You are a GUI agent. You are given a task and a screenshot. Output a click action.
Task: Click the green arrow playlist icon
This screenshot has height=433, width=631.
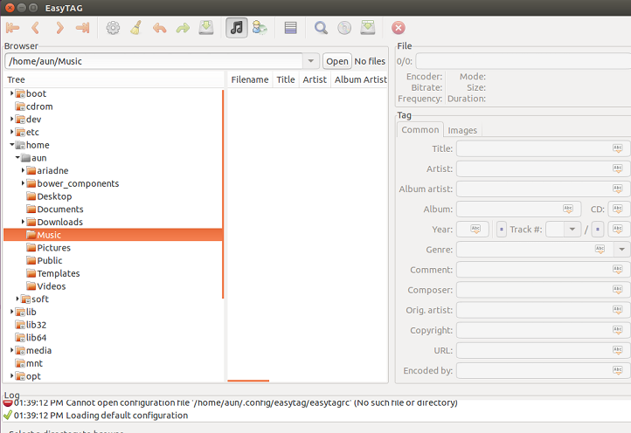(x=367, y=27)
